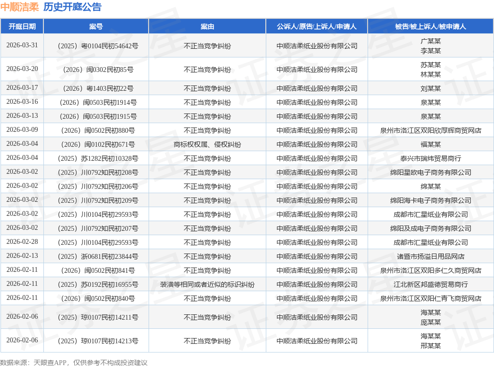Select date cell 2026-03-31
Image resolution: width=494 pixels, height=367 pixels.
point(22,45)
